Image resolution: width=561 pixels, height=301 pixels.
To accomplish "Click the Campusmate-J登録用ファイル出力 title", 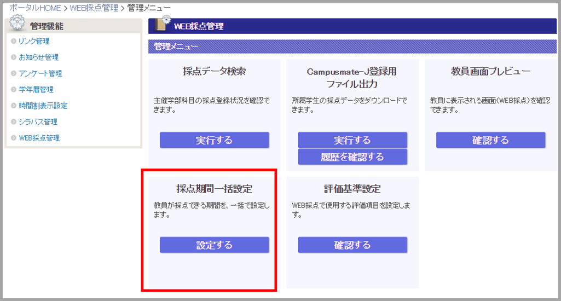I will (x=352, y=78).
